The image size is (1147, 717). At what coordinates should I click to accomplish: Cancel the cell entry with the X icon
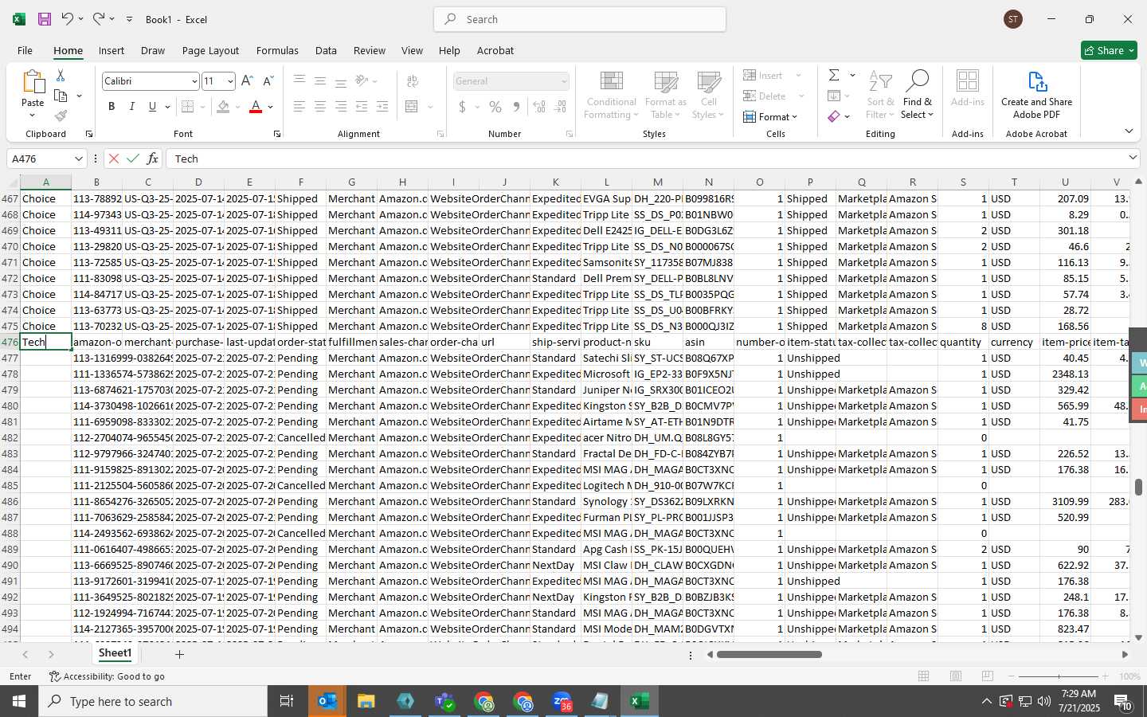pos(114,159)
